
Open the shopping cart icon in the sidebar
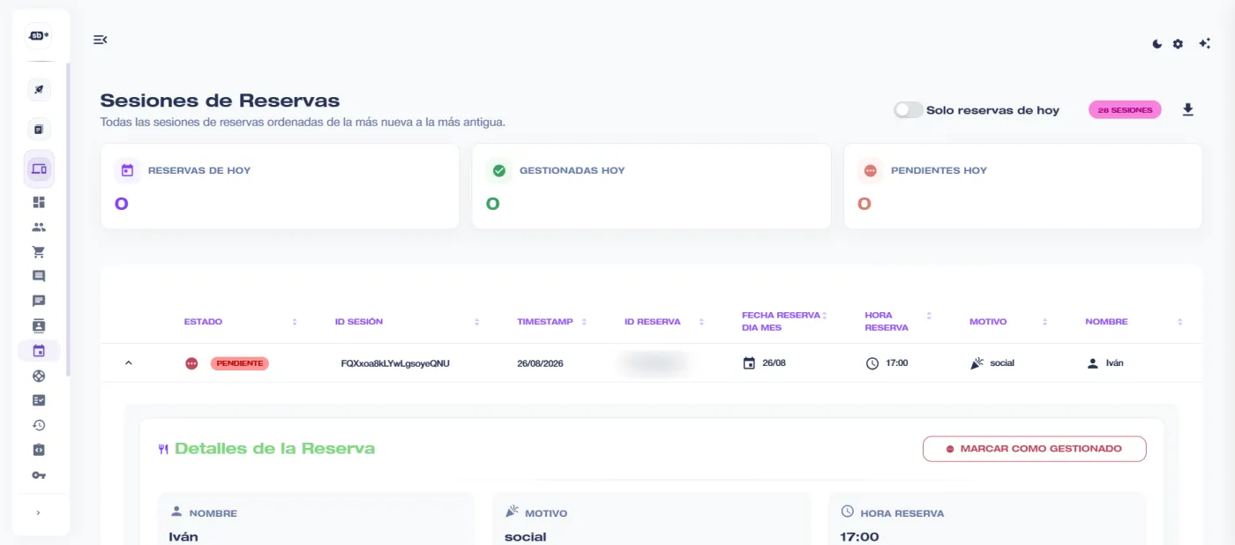pos(39,251)
